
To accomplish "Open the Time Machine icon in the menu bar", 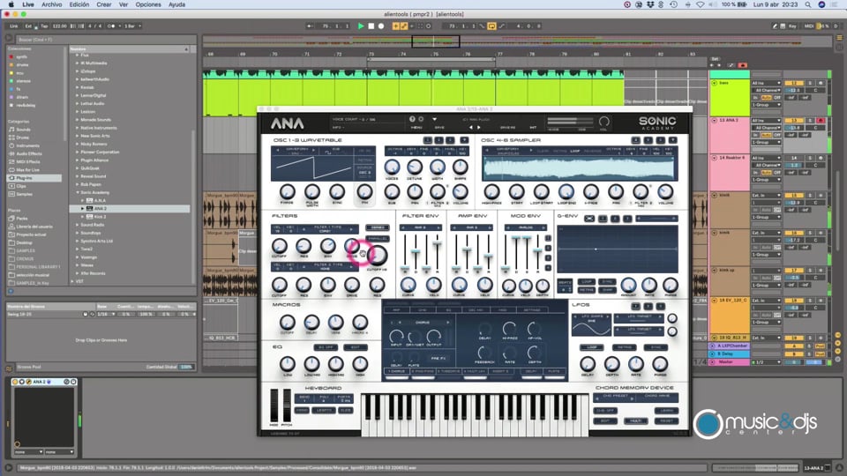I will point(673,4).
